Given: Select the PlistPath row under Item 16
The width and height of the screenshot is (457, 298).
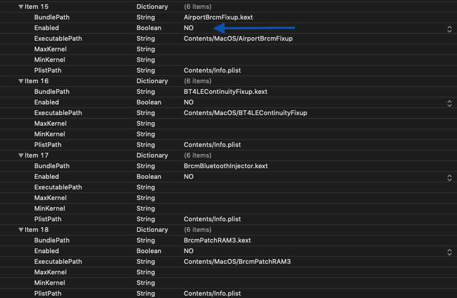Looking at the screenshot, I should point(48,145).
